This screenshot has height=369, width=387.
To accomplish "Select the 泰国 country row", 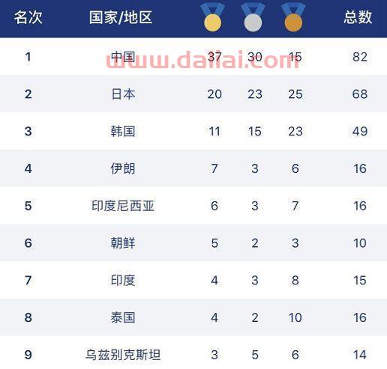I will 193,317.
